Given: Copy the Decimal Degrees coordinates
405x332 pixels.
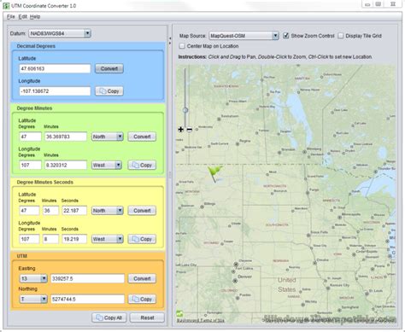Looking at the screenshot, I should [109, 91].
